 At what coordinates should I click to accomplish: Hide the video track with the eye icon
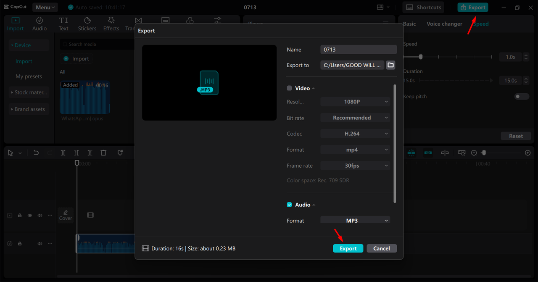[x=30, y=215]
